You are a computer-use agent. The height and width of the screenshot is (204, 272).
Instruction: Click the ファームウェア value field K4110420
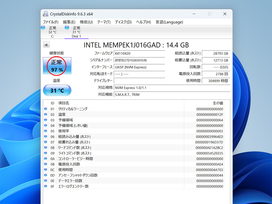[139, 54]
